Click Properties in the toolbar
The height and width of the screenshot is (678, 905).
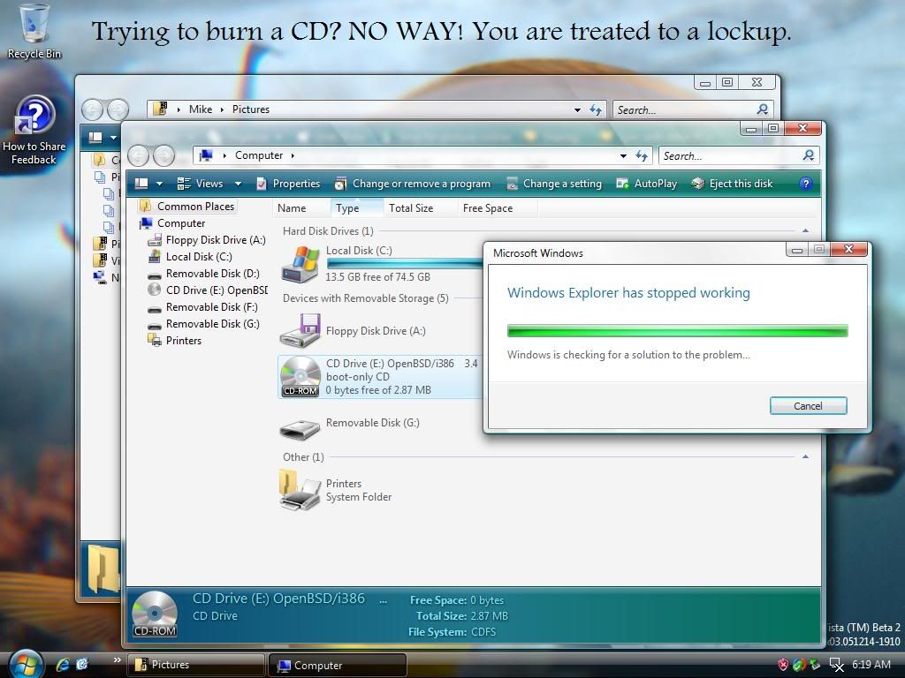(288, 184)
